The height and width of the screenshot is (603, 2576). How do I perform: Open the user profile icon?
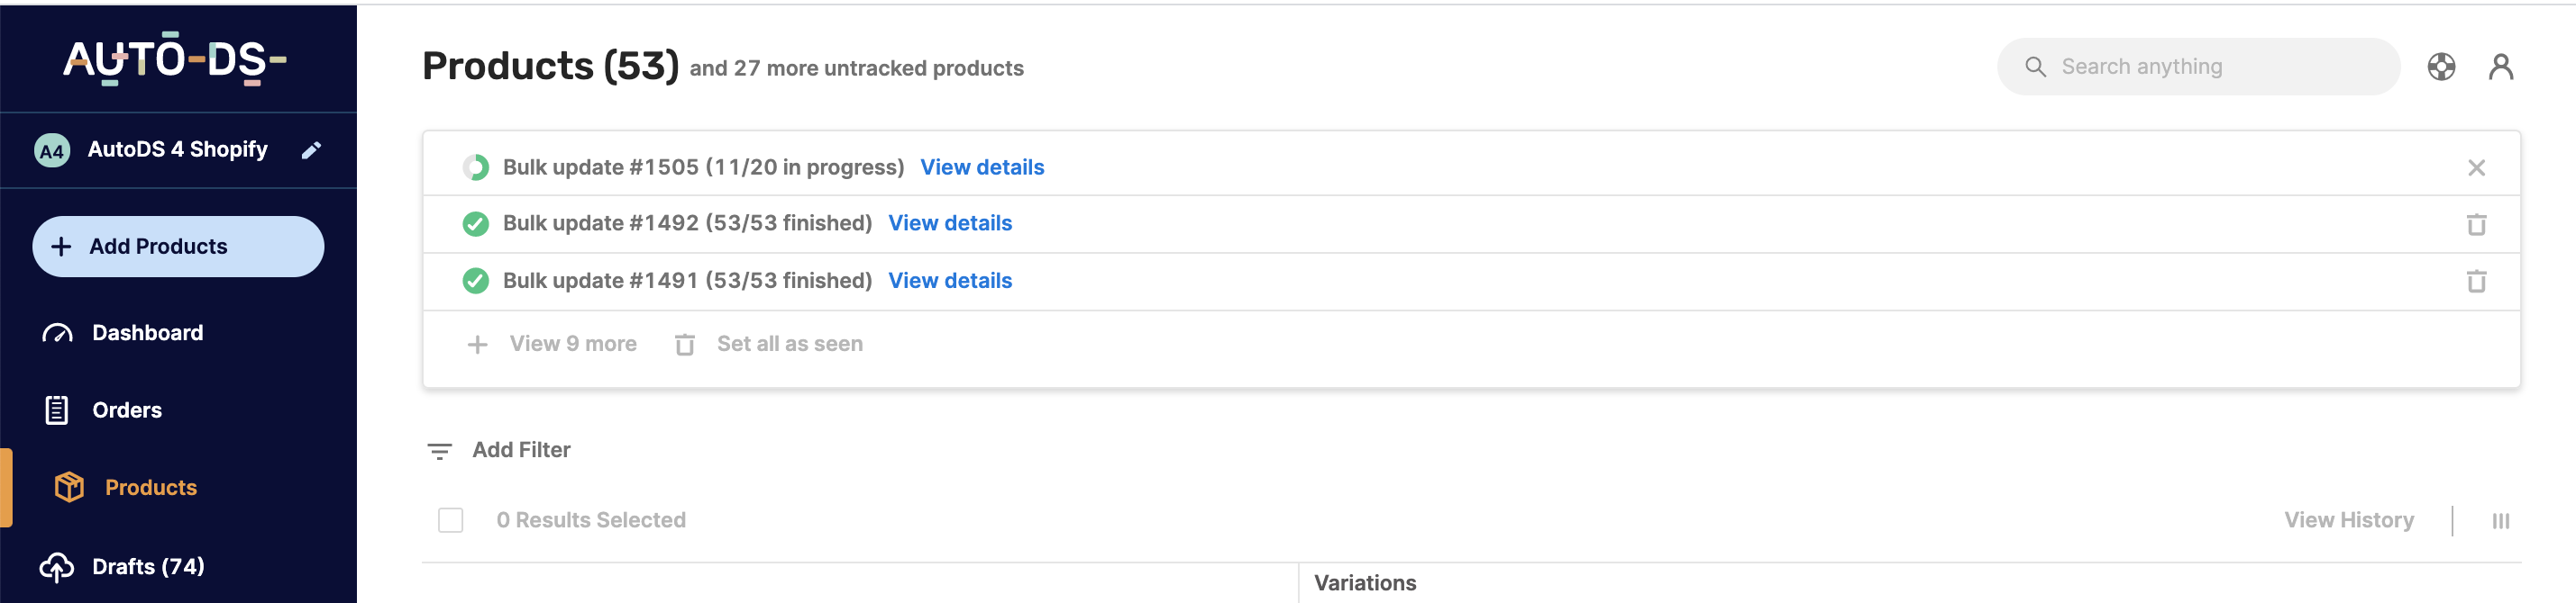point(2501,67)
